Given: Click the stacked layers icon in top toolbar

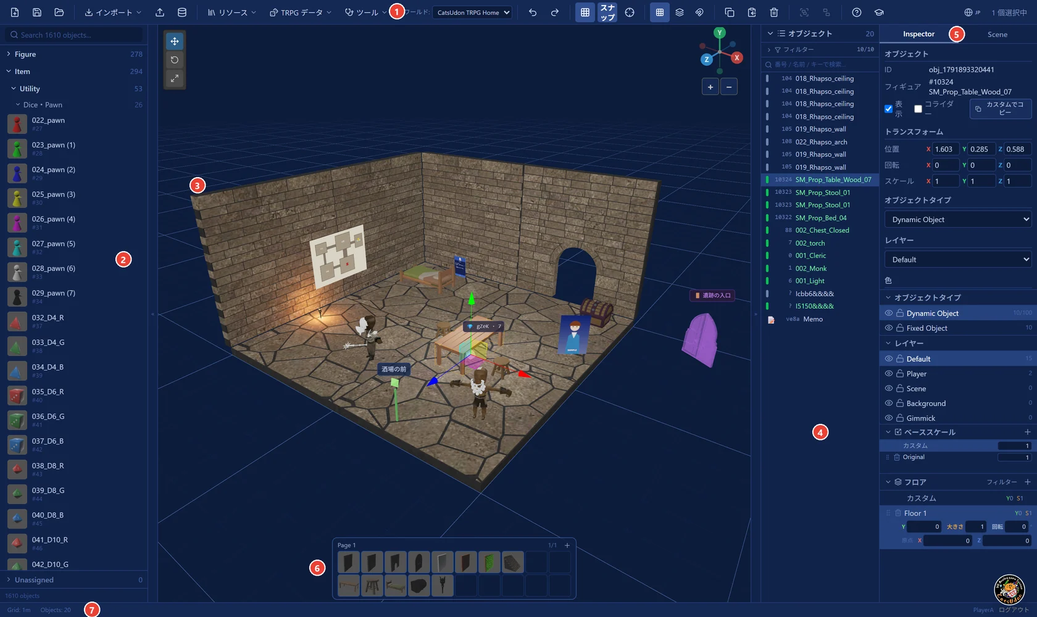Looking at the screenshot, I should 680,12.
